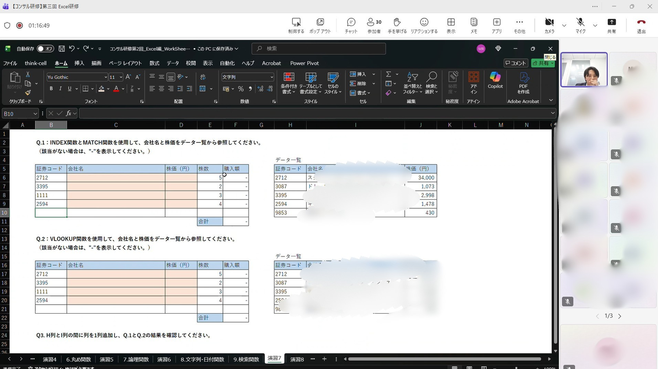Click the font color swatch button
The width and height of the screenshot is (658, 369).
point(117,89)
